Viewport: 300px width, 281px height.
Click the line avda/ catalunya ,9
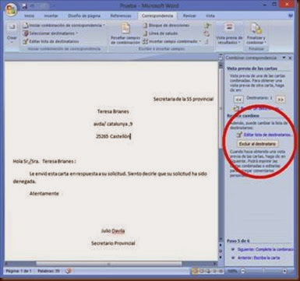(113, 124)
